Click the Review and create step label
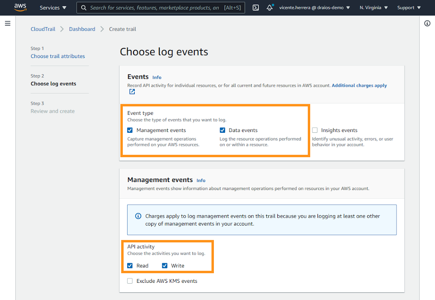 pos(53,111)
